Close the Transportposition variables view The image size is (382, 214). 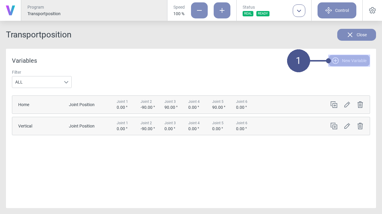click(356, 35)
